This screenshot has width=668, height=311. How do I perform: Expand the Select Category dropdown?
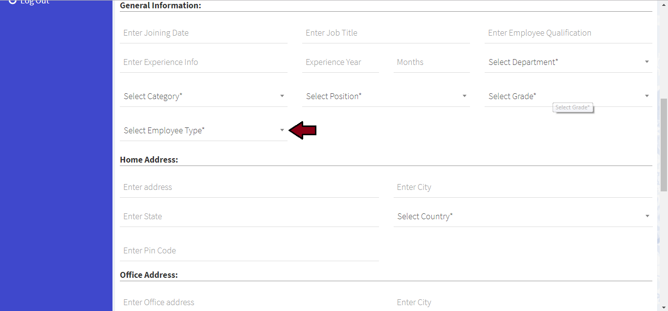(203, 97)
